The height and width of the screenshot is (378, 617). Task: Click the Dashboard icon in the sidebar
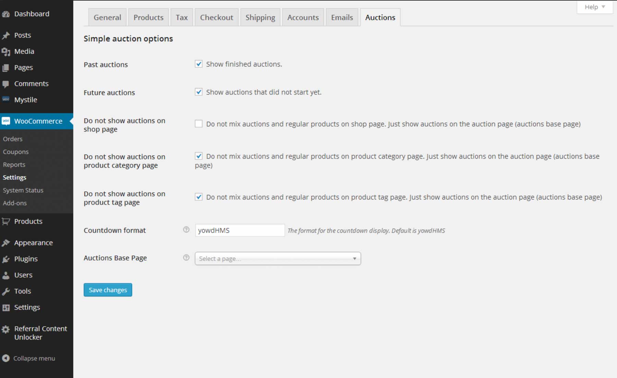pyautogui.click(x=6, y=14)
